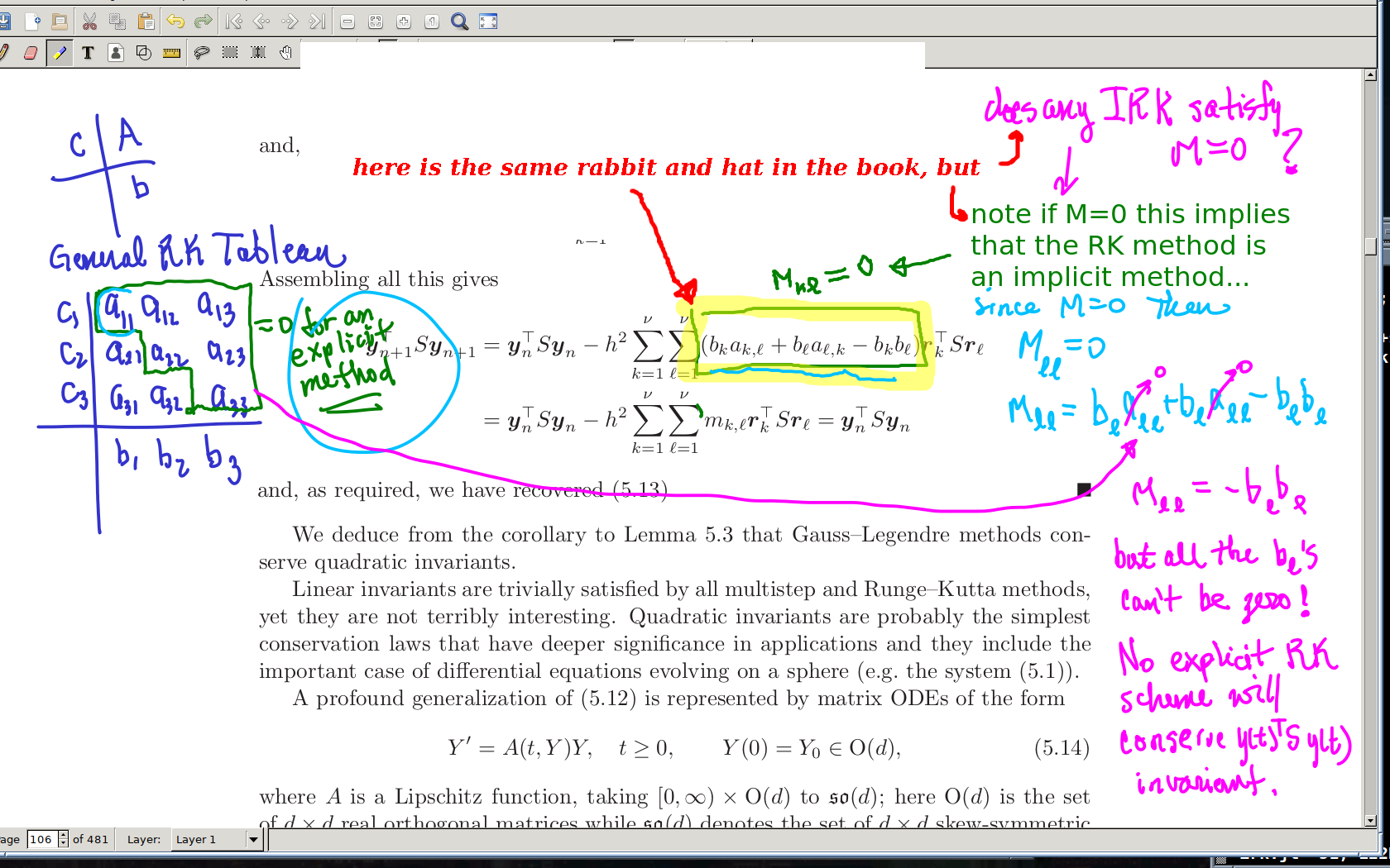Choose the Insert Image tool
Image resolution: width=1390 pixels, height=868 pixels.
(x=116, y=53)
